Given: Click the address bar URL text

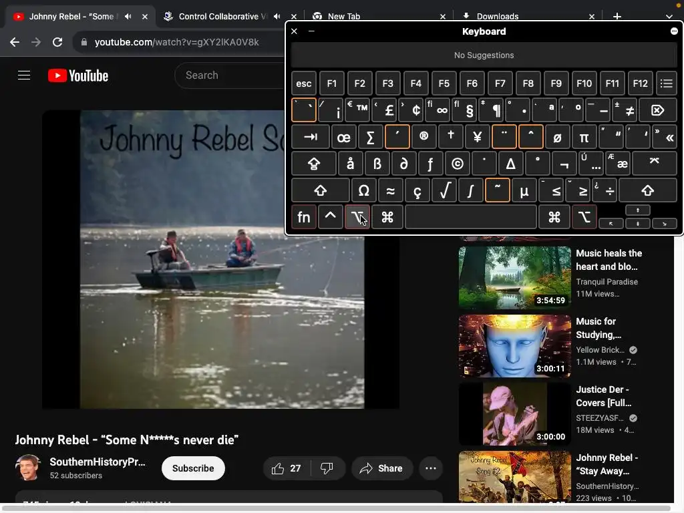Looking at the screenshot, I should coord(176,42).
